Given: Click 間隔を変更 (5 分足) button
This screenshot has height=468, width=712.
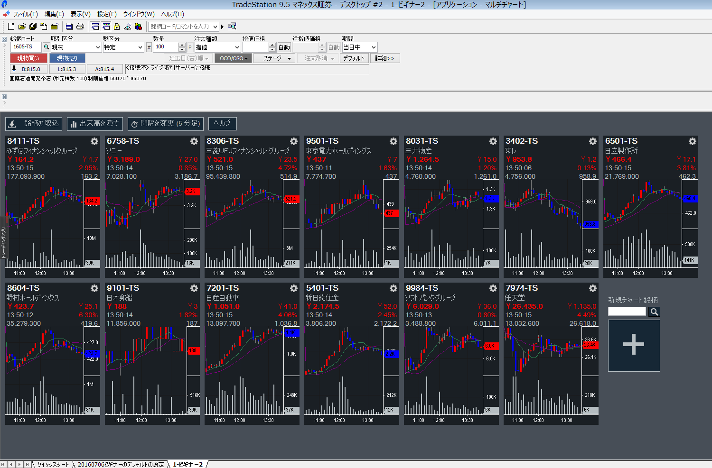Looking at the screenshot, I should (166, 124).
